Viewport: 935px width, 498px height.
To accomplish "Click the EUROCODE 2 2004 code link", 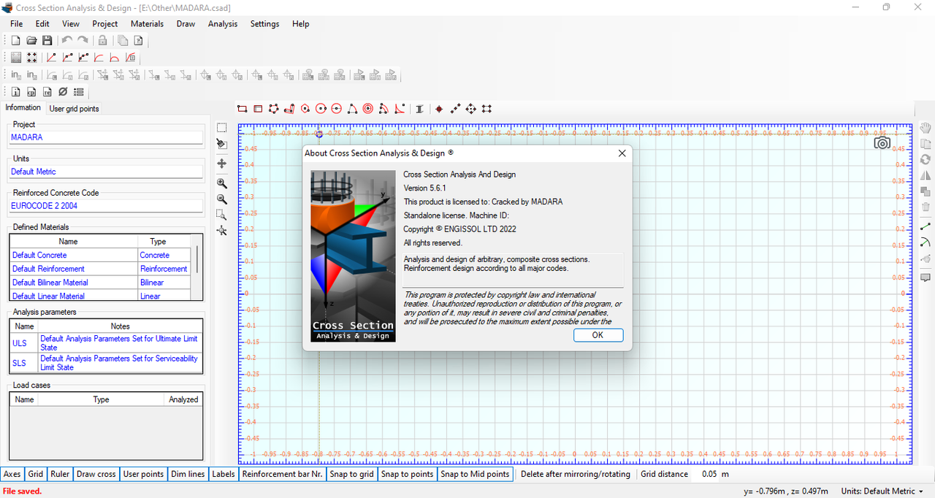I will click(x=106, y=206).
